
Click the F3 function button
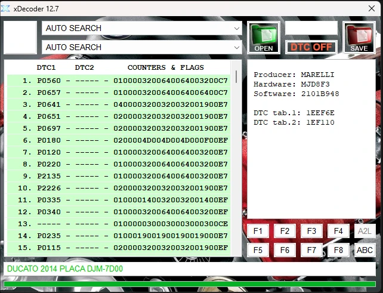pos(311,231)
